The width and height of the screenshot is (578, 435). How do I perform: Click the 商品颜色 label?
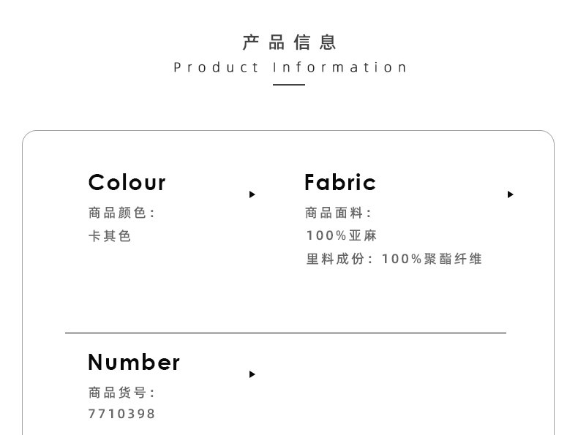pos(121,213)
